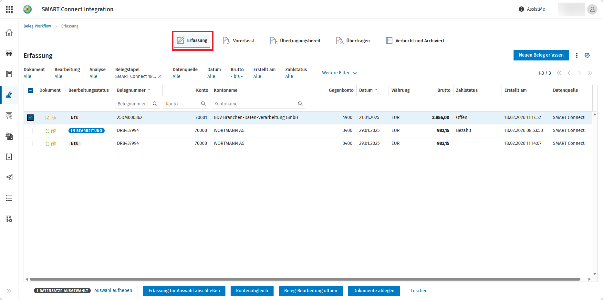Focus the Konto search field
The image size is (603, 300).
(186, 104)
